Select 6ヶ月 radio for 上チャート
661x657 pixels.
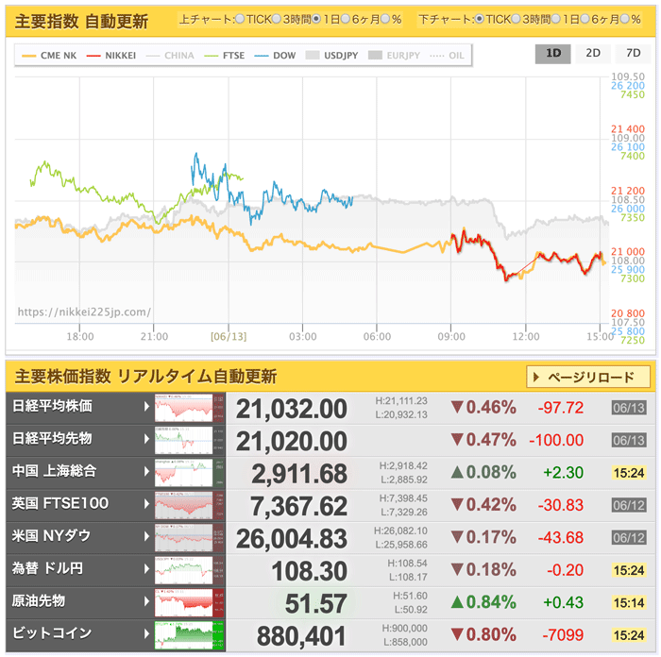[345, 19]
